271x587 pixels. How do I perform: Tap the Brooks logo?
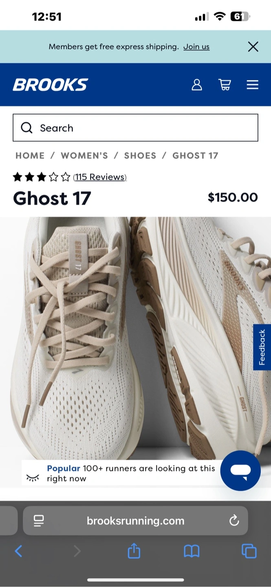pos(51,85)
